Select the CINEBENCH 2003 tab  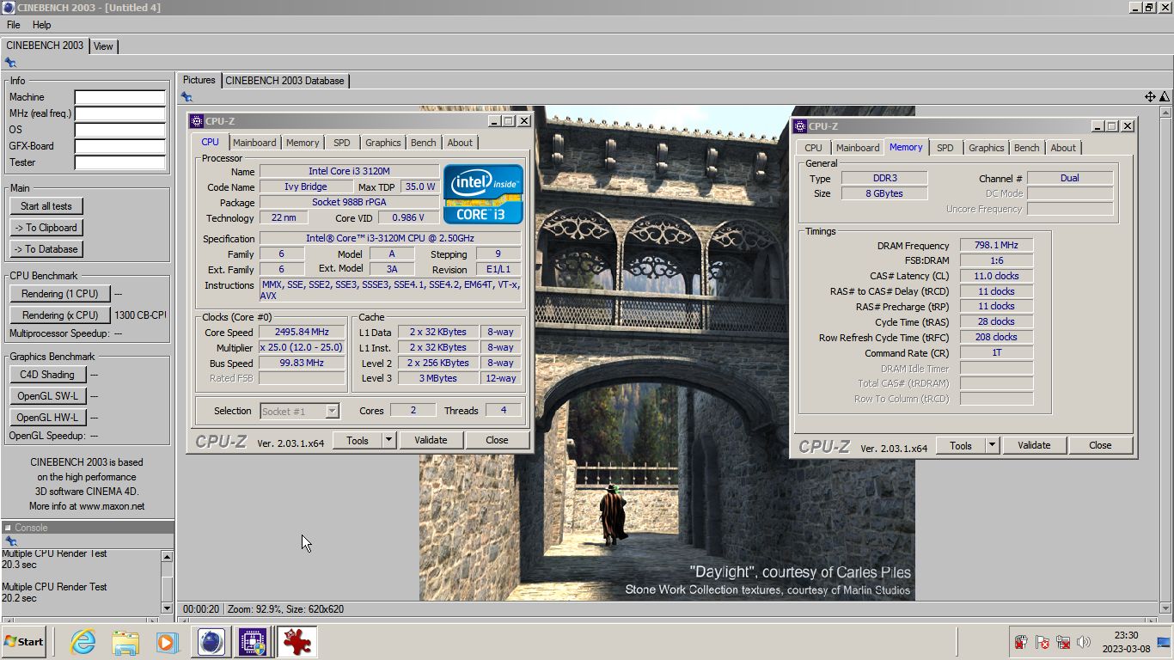(x=44, y=46)
